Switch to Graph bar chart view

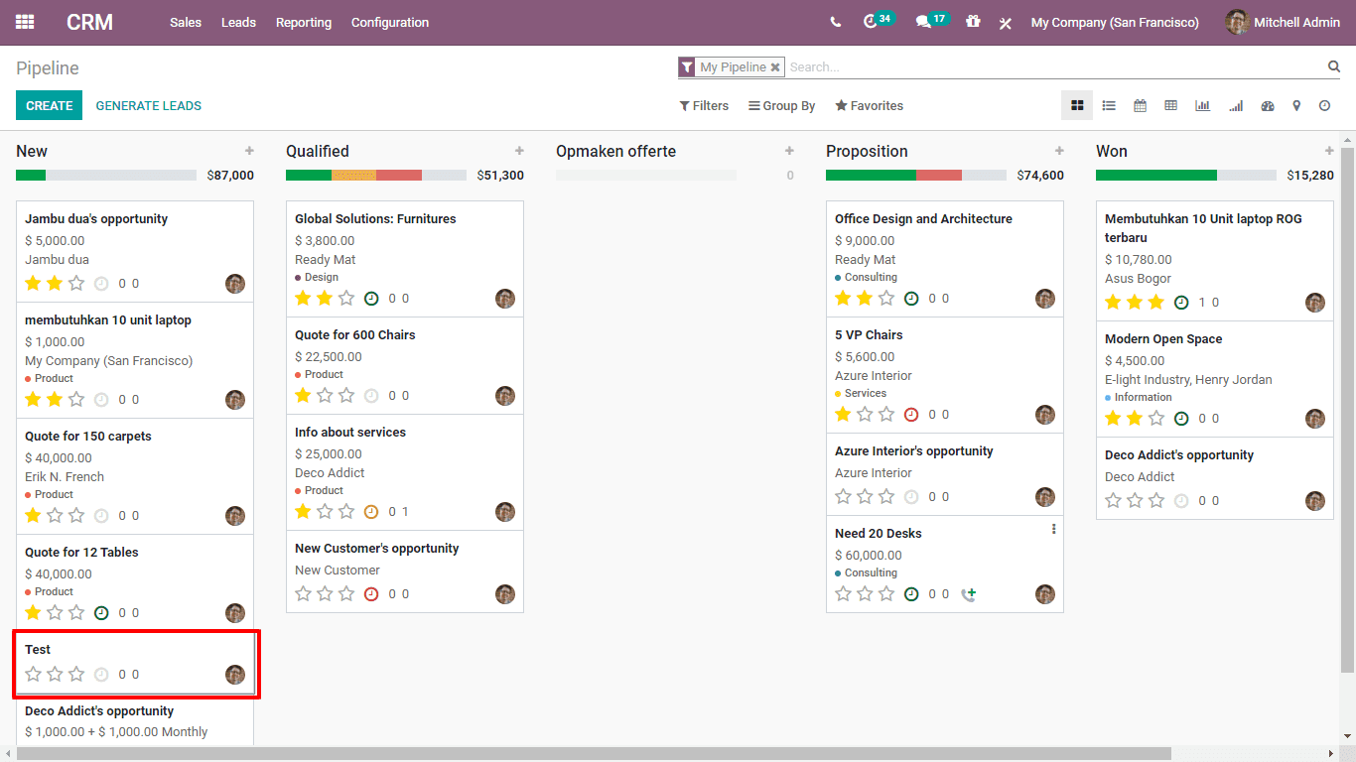(x=1202, y=105)
